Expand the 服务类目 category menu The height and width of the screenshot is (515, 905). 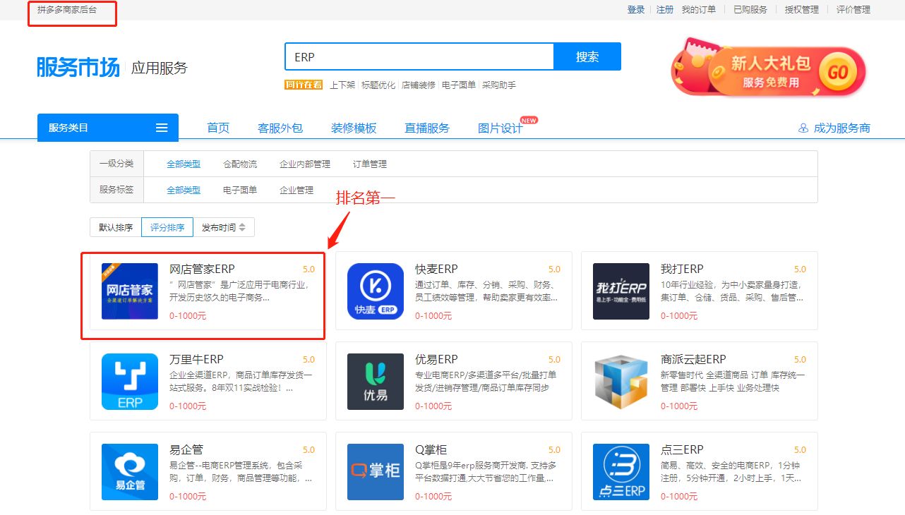point(108,128)
